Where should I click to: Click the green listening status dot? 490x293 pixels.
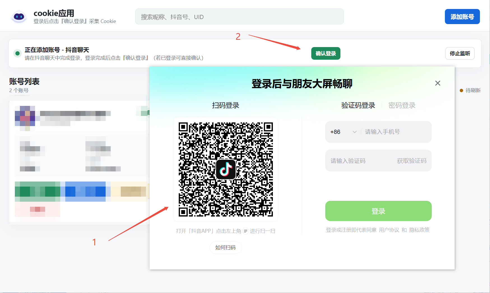pos(17,53)
